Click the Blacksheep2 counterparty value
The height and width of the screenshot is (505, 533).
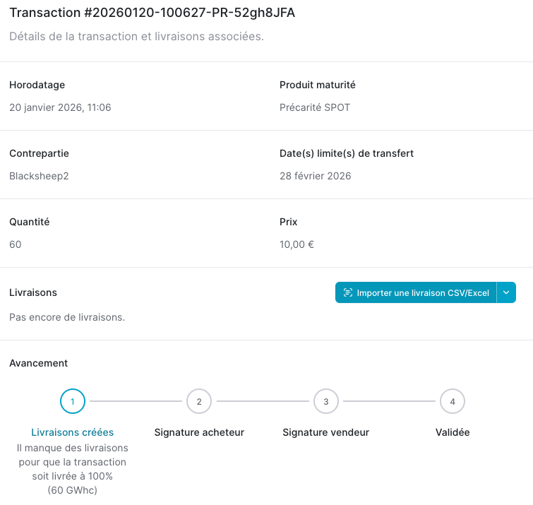(x=39, y=176)
